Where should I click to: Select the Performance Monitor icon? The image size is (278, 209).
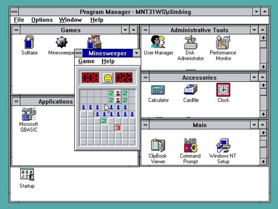pyautogui.click(x=223, y=42)
